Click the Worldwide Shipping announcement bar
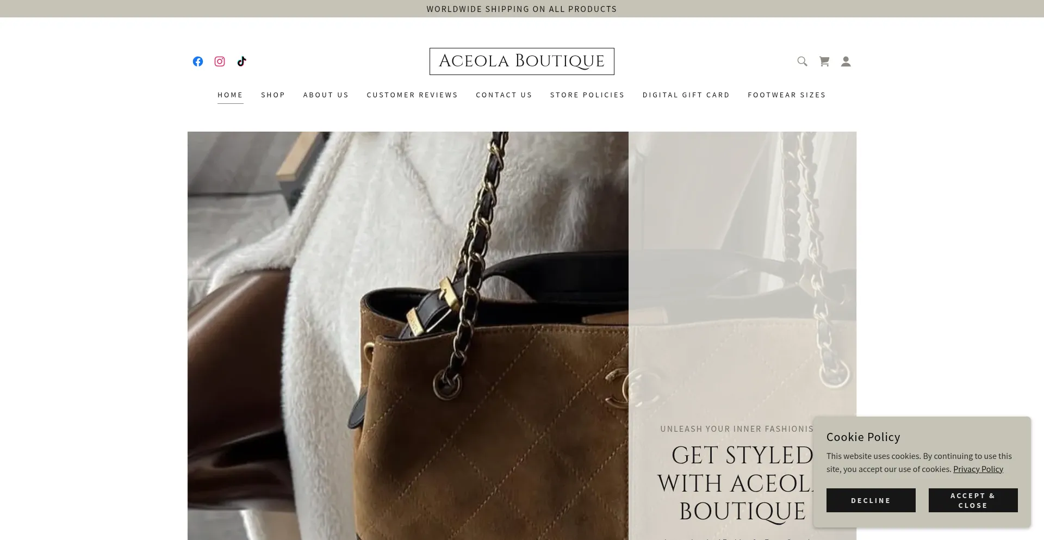This screenshot has height=540, width=1044. 522,9
